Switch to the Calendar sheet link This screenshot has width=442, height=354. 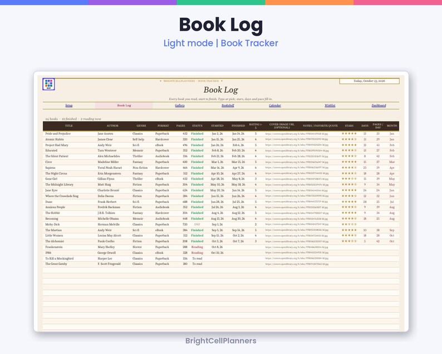point(275,105)
